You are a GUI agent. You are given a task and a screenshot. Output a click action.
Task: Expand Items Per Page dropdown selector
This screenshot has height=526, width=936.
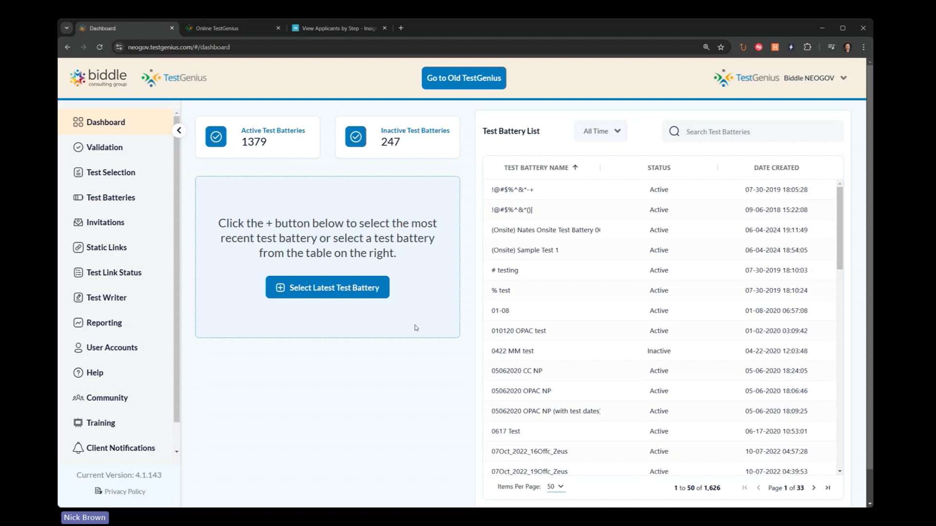point(555,486)
